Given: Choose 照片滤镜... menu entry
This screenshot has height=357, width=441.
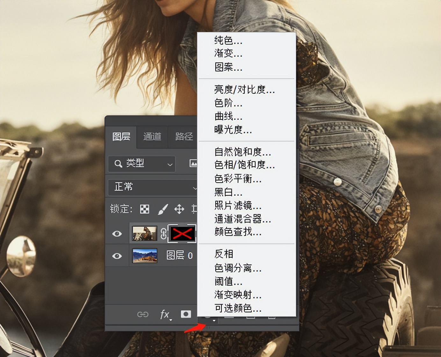Looking at the screenshot, I should (238, 205).
